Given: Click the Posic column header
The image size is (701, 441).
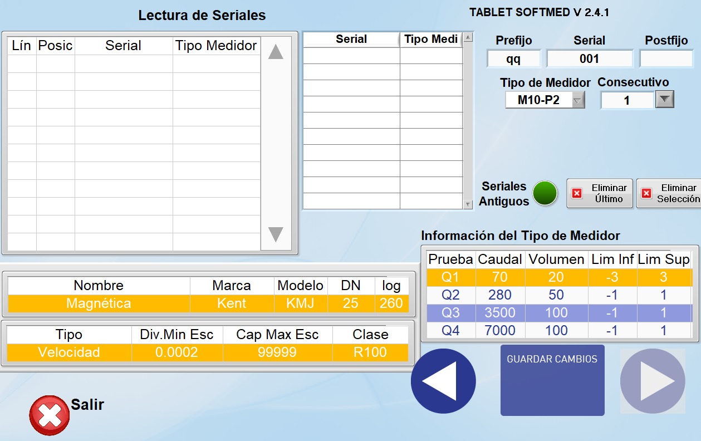Looking at the screenshot, I should 55,46.
